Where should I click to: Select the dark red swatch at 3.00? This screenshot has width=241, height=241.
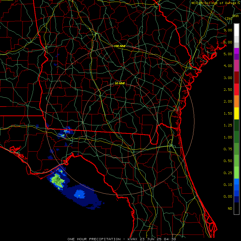click(x=236, y=78)
